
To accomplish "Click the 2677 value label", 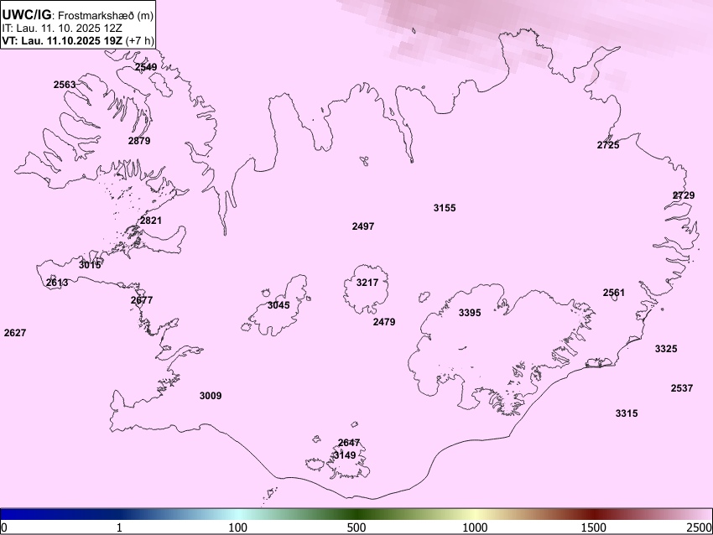I will (142, 300).
